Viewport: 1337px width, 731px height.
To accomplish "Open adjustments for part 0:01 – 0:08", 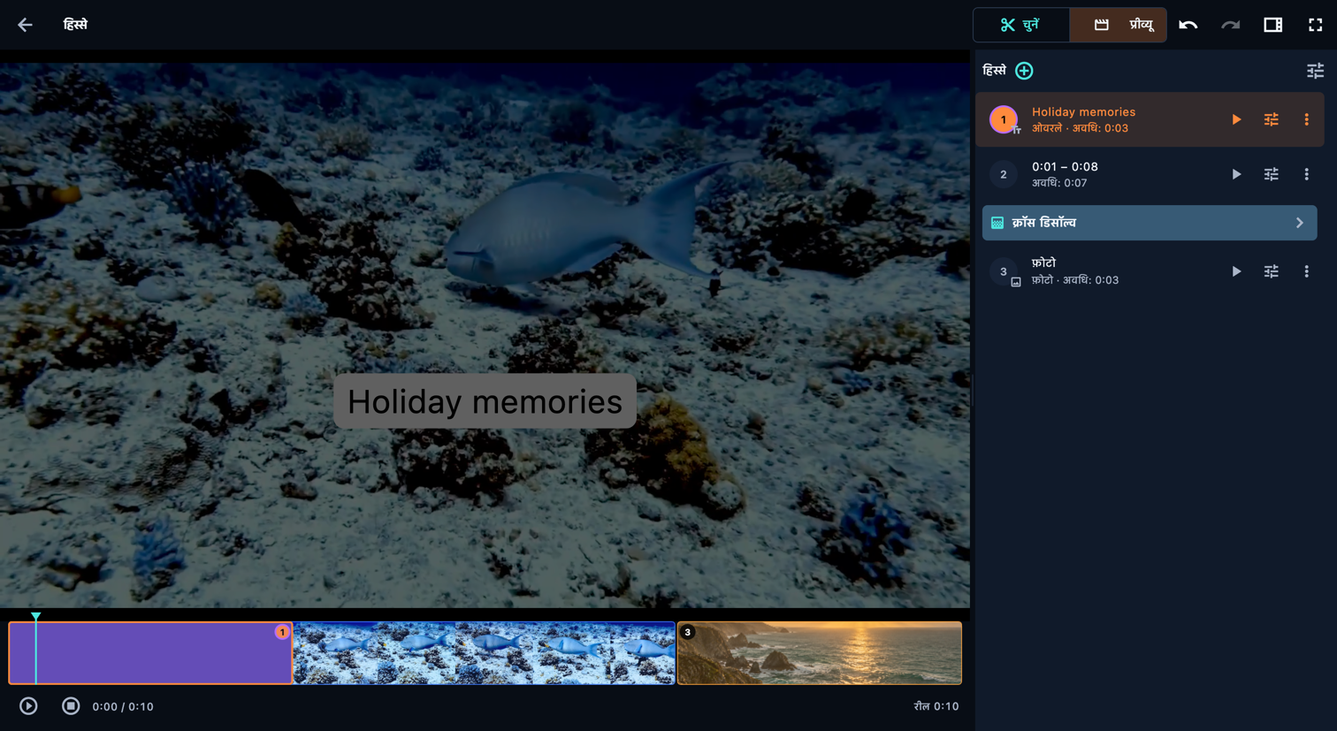I will point(1271,174).
